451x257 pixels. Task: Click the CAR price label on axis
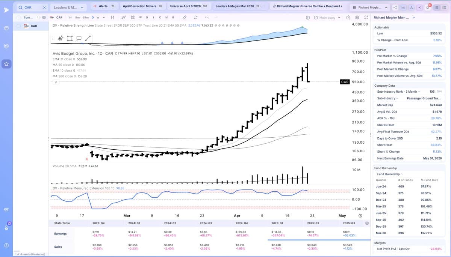pos(345,82)
